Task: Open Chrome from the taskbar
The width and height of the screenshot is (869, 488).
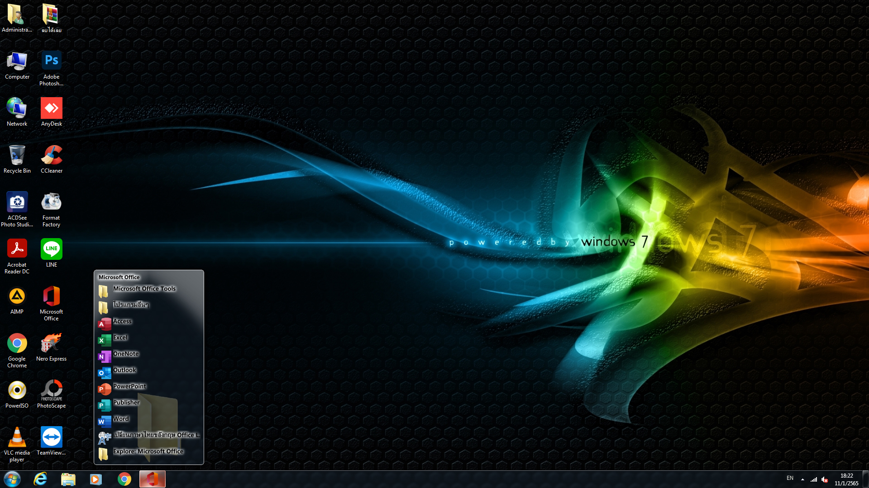Action: click(124, 479)
